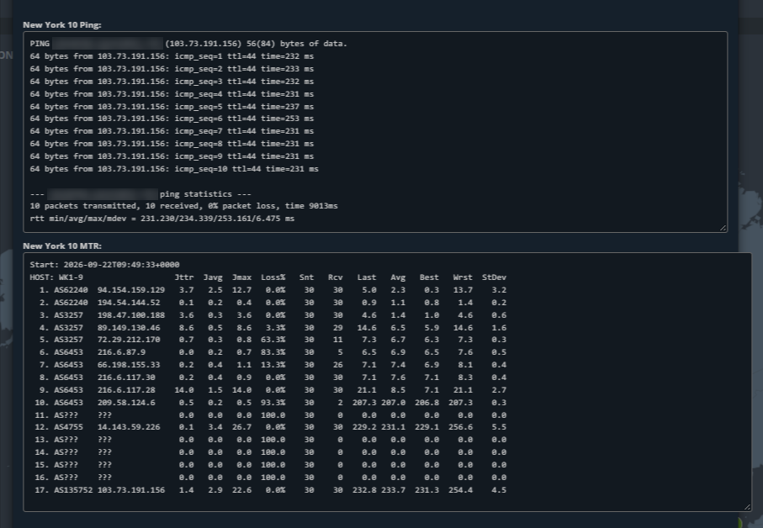Click the '10 packets transmitted' statistics line
763x528 pixels.
tap(184, 206)
